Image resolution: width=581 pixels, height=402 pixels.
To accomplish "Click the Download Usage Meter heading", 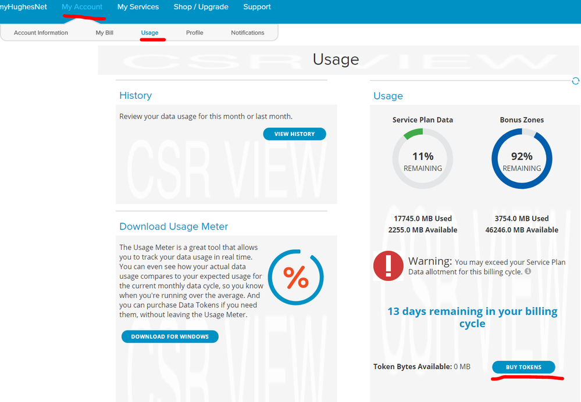I will coord(173,227).
